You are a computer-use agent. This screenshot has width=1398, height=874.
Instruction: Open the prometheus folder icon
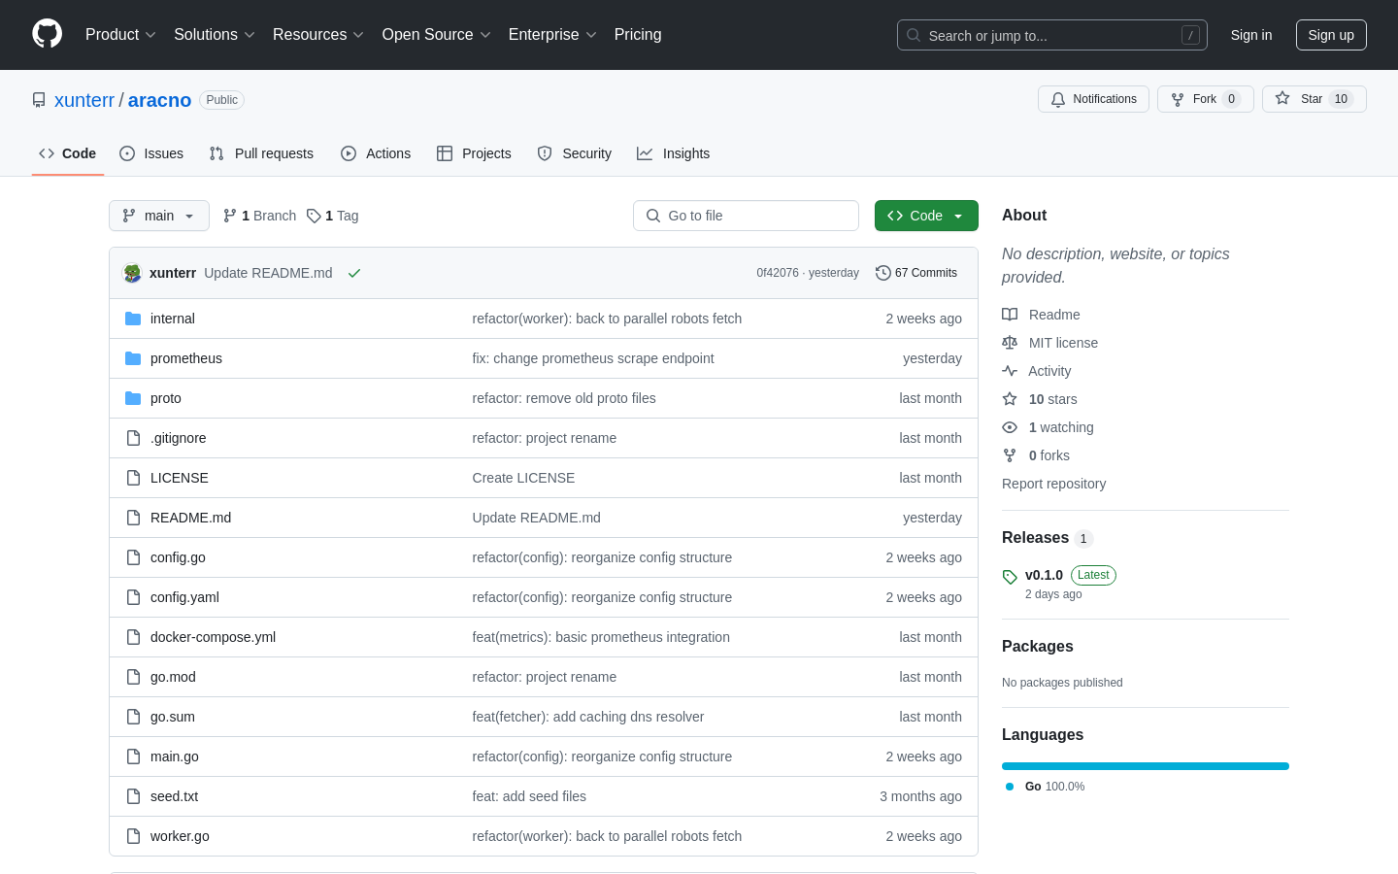pyautogui.click(x=133, y=358)
